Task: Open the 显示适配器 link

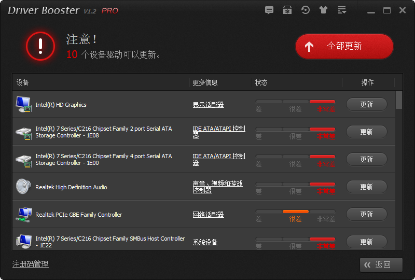Action: (x=208, y=105)
